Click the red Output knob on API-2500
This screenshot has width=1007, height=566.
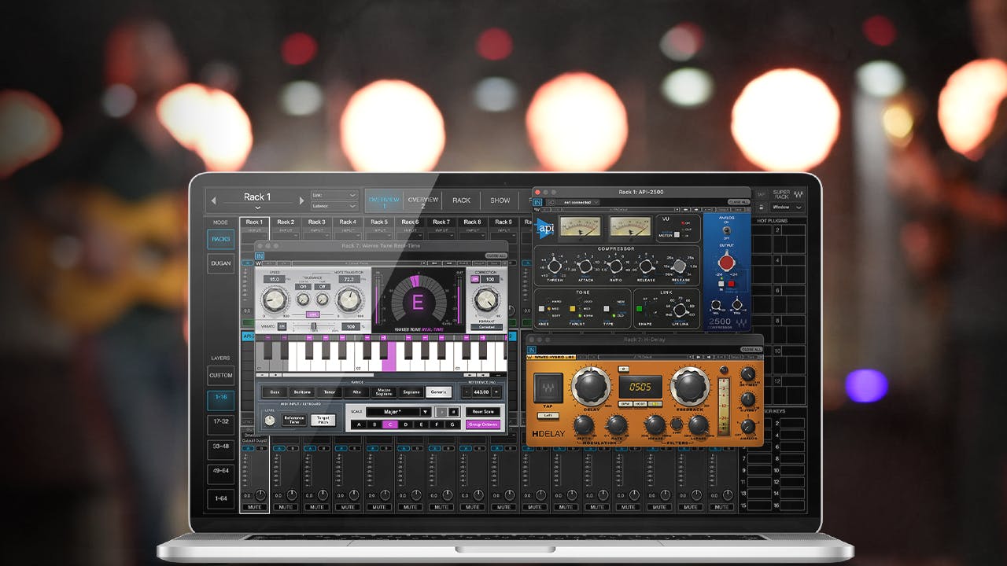pos(726,262)
